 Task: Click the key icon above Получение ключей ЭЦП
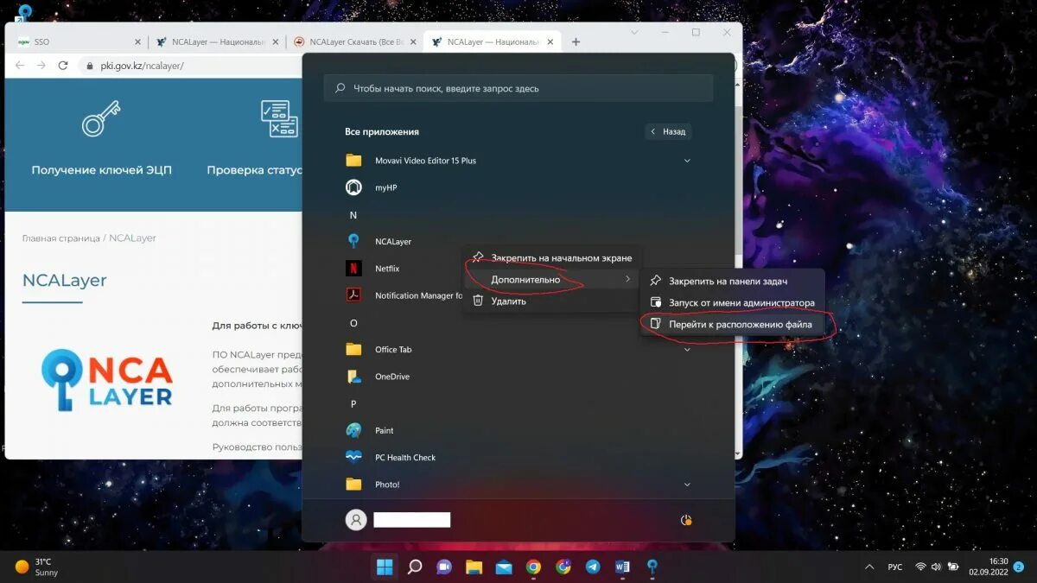pyautogui.click(x=101, y=119)
